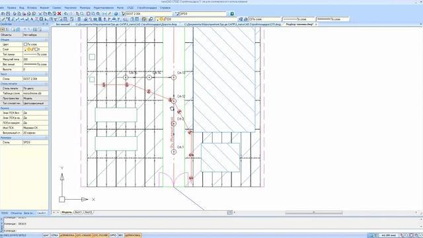Click the layer manager icon before color dropdown
423x238 pixels.
[x=241, y=19]
